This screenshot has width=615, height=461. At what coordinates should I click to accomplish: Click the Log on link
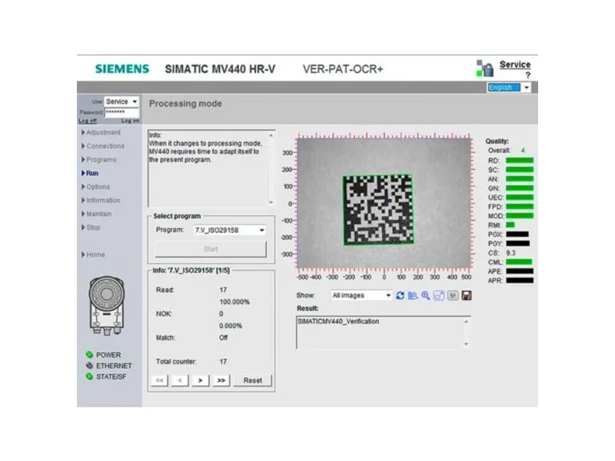click(x=130, y=121)
